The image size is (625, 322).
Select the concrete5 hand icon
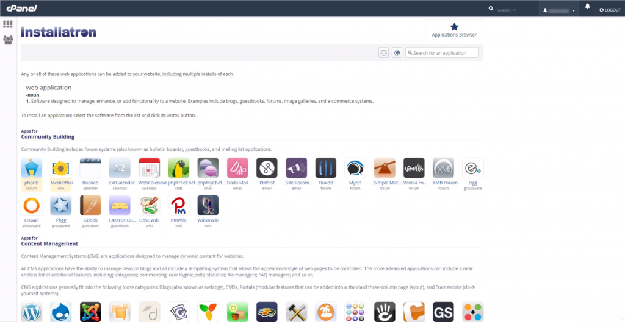click(x=385, y=312)
